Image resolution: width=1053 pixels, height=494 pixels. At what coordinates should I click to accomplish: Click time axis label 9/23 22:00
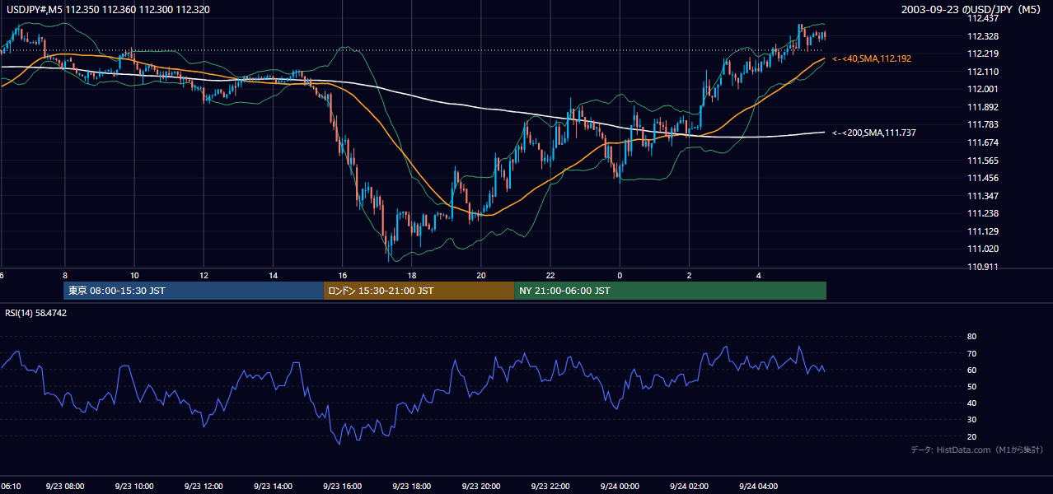tap(550, 487)
